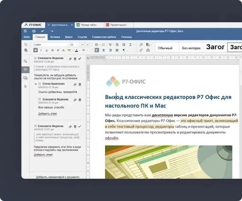
Task: Redo the last undone action
Action: pos(52,31)
